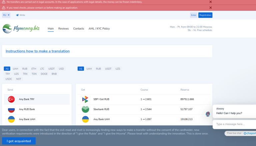This screenshot has width=256, height=146.
Task: Open chat operator Alexey avatar
Action: (x=208, y=114)
